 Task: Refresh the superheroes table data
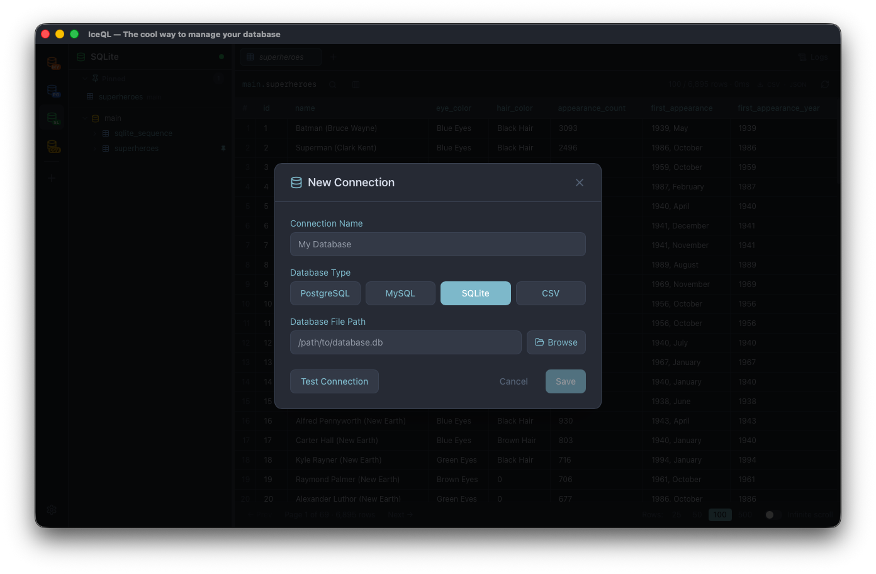(825, 84)
